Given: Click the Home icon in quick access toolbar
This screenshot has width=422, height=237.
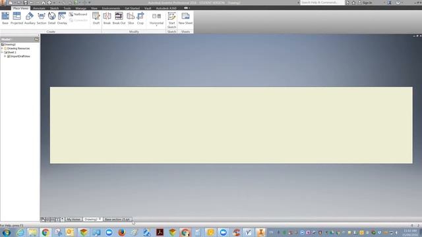Looking at the screenshot, I should coord(44,3).
